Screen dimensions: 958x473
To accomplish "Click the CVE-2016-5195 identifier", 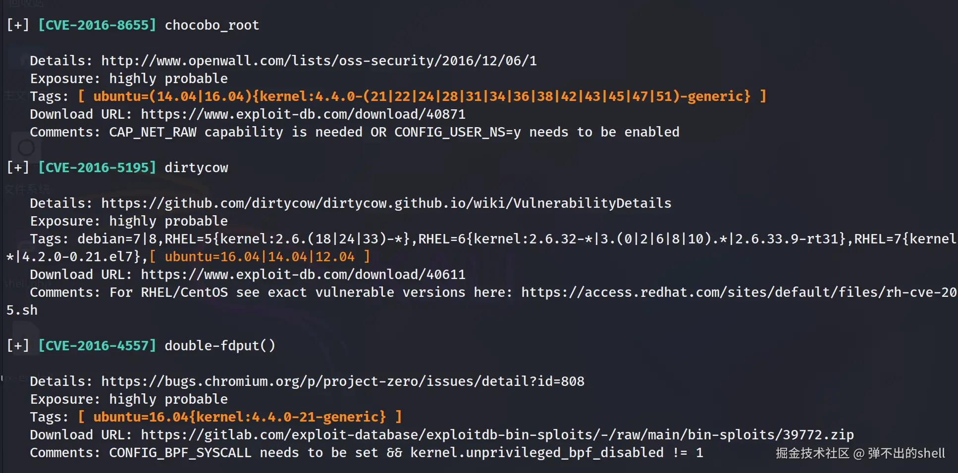I will (x=97, y=168).
